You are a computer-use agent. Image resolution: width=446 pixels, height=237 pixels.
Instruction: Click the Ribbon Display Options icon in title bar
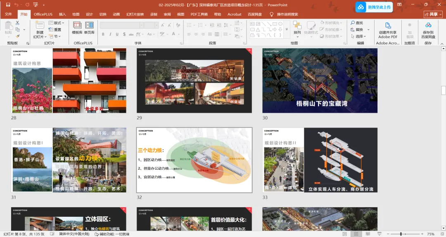(x=399, y=5)
